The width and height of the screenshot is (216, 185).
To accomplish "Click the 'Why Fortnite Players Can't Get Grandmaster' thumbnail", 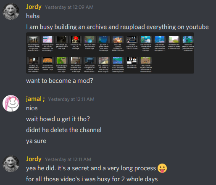I will tap(146, 61).
